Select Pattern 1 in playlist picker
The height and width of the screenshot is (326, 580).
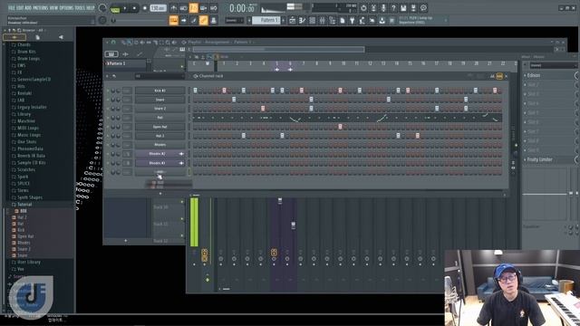pos(126,63)
